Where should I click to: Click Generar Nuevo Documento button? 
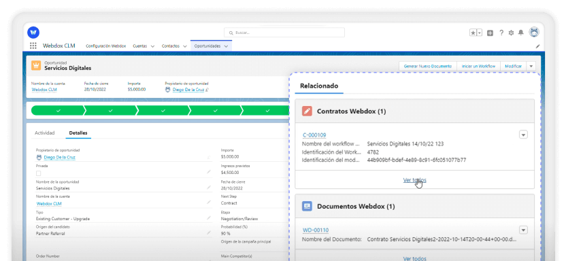tap(428, 67)
